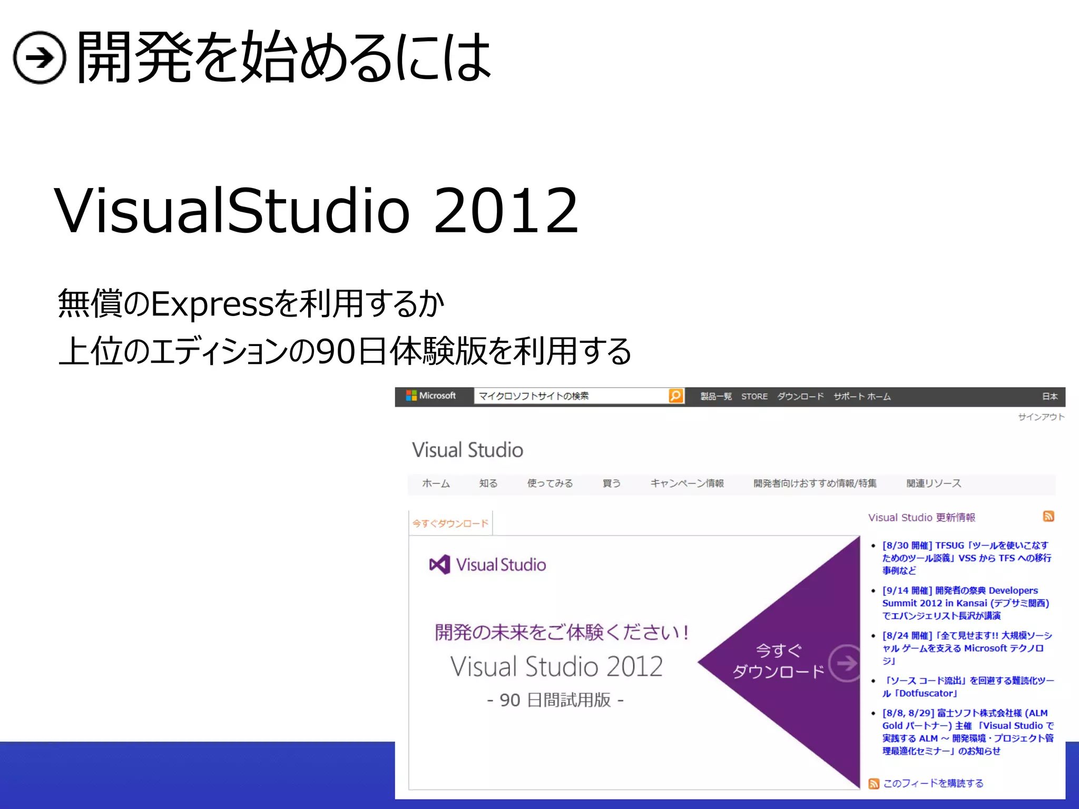1079x809 pixels.
Task: Click サインアウト link
Action: click(x=1041, y=417)
